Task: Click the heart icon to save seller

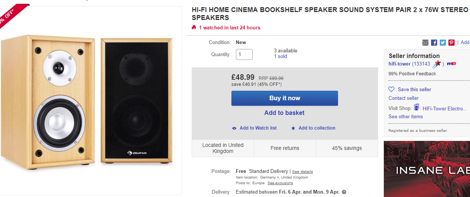Action: point(391,89)
